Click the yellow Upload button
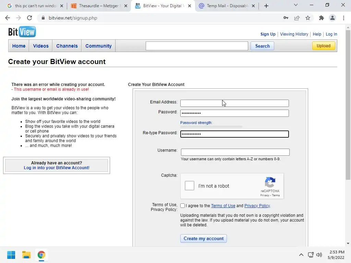The image size is (351, 263). 324,46
